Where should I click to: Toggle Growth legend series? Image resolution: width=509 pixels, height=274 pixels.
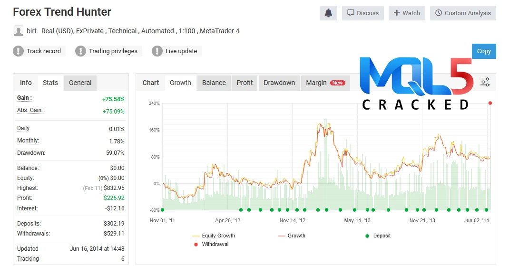292,236
